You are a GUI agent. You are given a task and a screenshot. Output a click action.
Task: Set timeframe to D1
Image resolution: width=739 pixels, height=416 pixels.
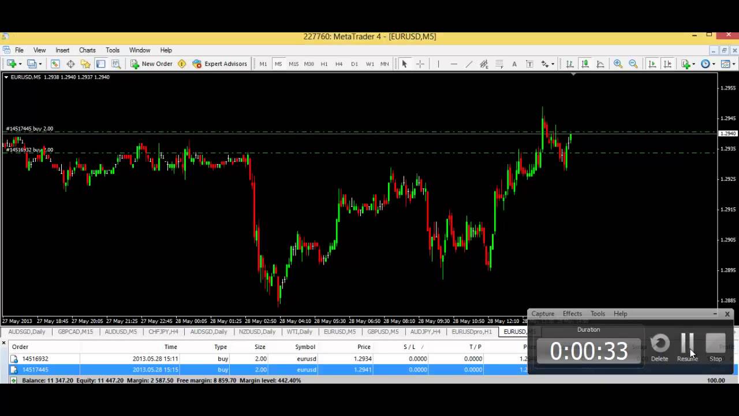[x=354, y=64]
